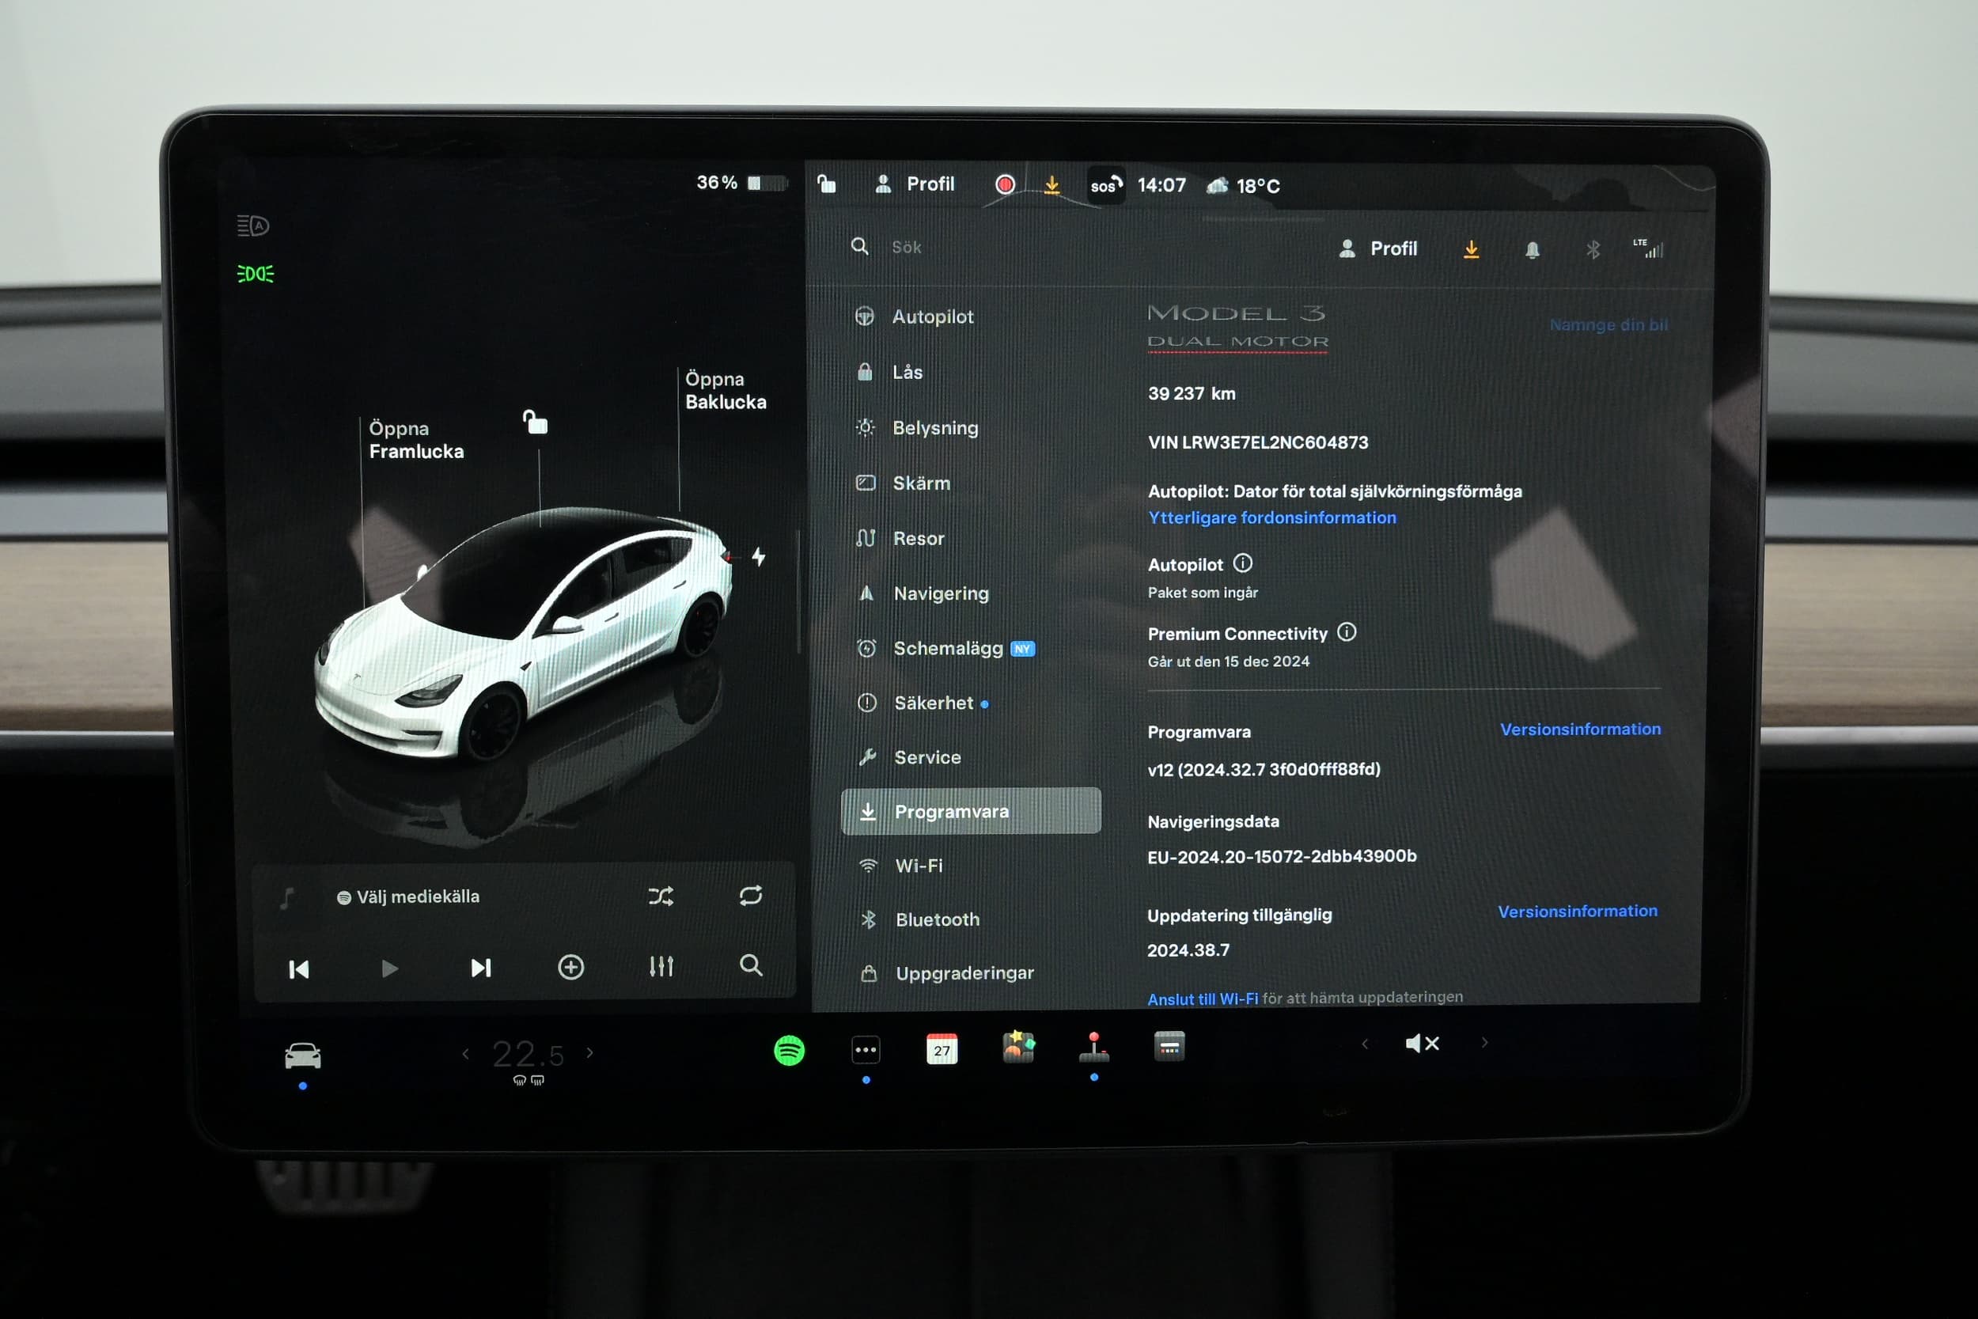Screen dimensions: 1978x1319
Task: Open Profil dropdown in settings header
Action: [1377, 248]
